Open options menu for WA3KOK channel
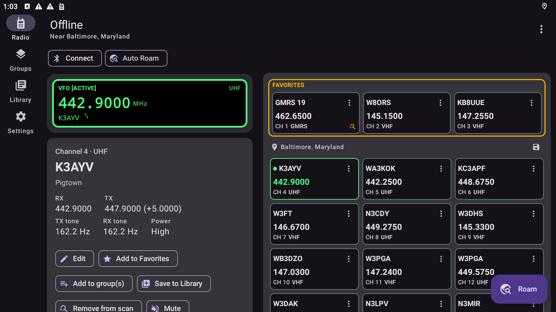 [441, 168]
